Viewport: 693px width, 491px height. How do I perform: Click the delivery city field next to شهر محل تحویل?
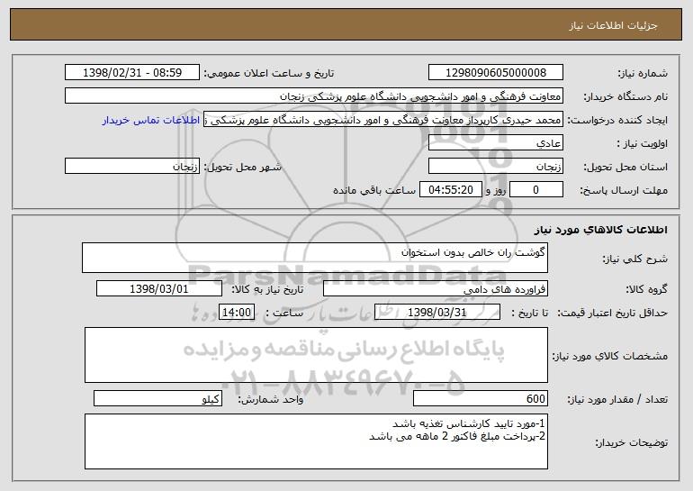point(132,167)
